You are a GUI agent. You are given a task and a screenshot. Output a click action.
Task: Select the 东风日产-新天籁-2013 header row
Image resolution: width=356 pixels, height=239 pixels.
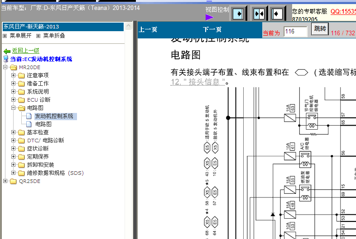point(63,27)
